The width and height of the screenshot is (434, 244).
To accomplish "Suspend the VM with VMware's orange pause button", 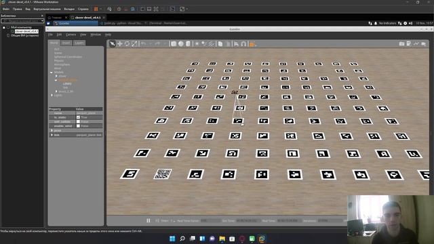I will [96, 9].
